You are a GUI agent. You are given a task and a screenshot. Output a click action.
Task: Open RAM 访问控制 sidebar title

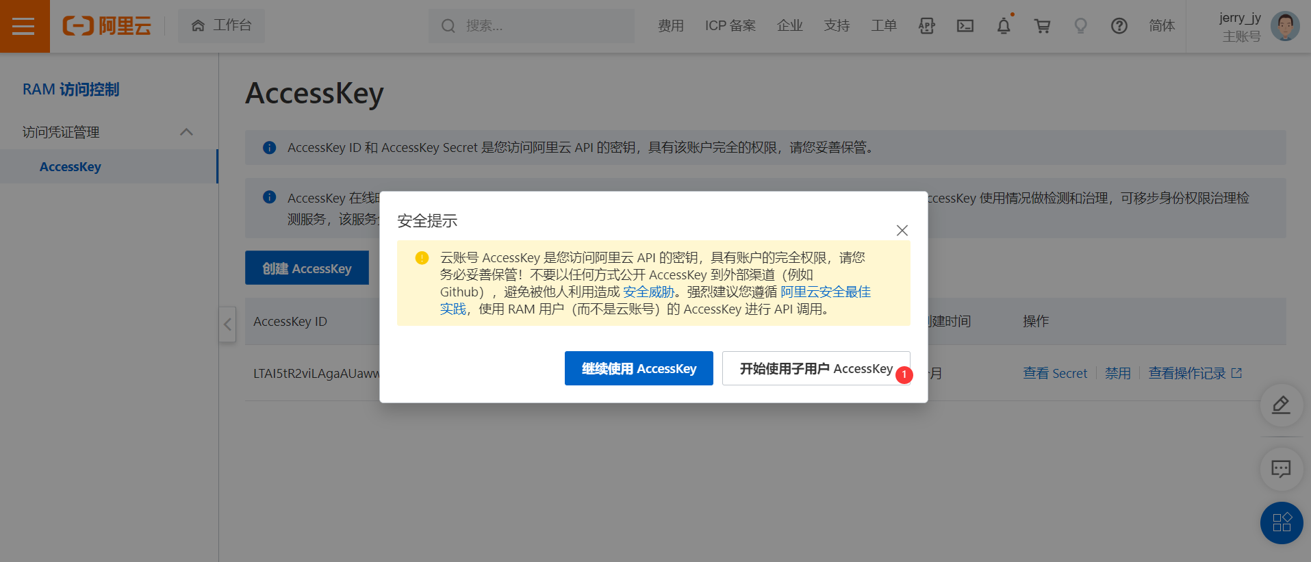tap(71, 90)
